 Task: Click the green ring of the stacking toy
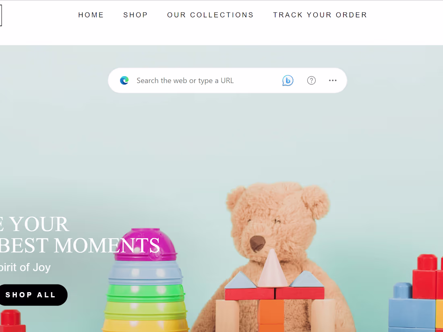pyautogui.click(x=146, y=293)
